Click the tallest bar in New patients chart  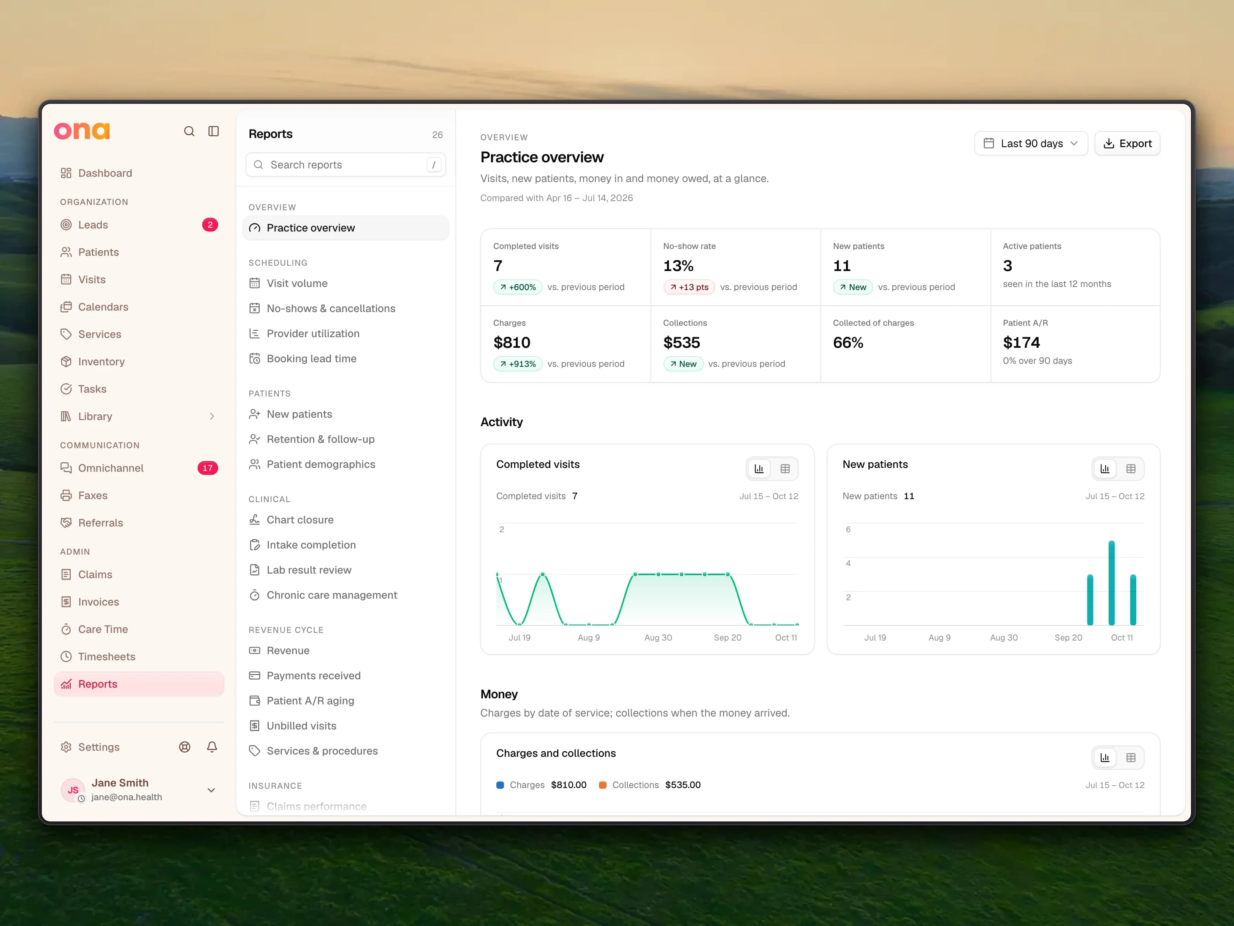1111,582
